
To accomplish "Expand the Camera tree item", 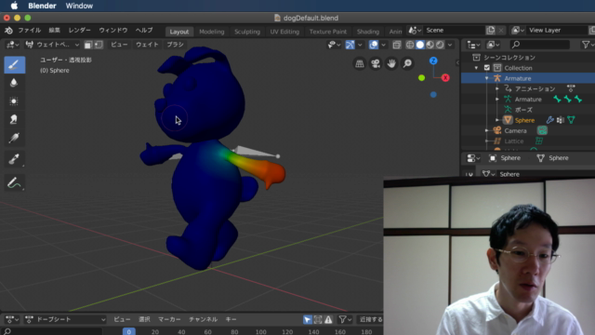I will (487, 130).
